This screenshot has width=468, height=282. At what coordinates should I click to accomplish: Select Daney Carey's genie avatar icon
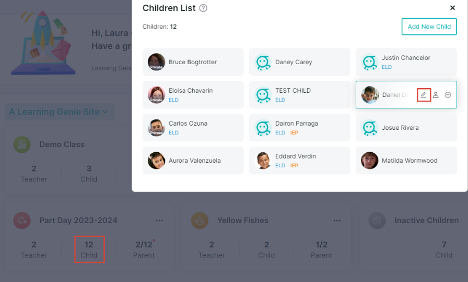(263, 62)
